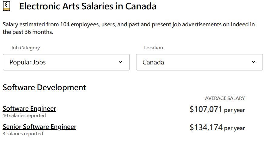The height and width of the screenshot is (141, 267).
Task: Open the Popular Jobs dropdown
Action: [x=66, y=62]
